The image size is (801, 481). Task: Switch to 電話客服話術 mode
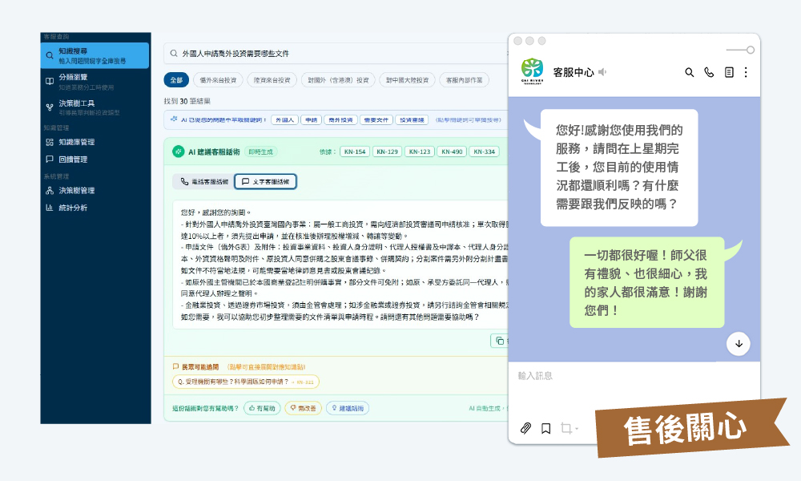[x=204, y=181]
